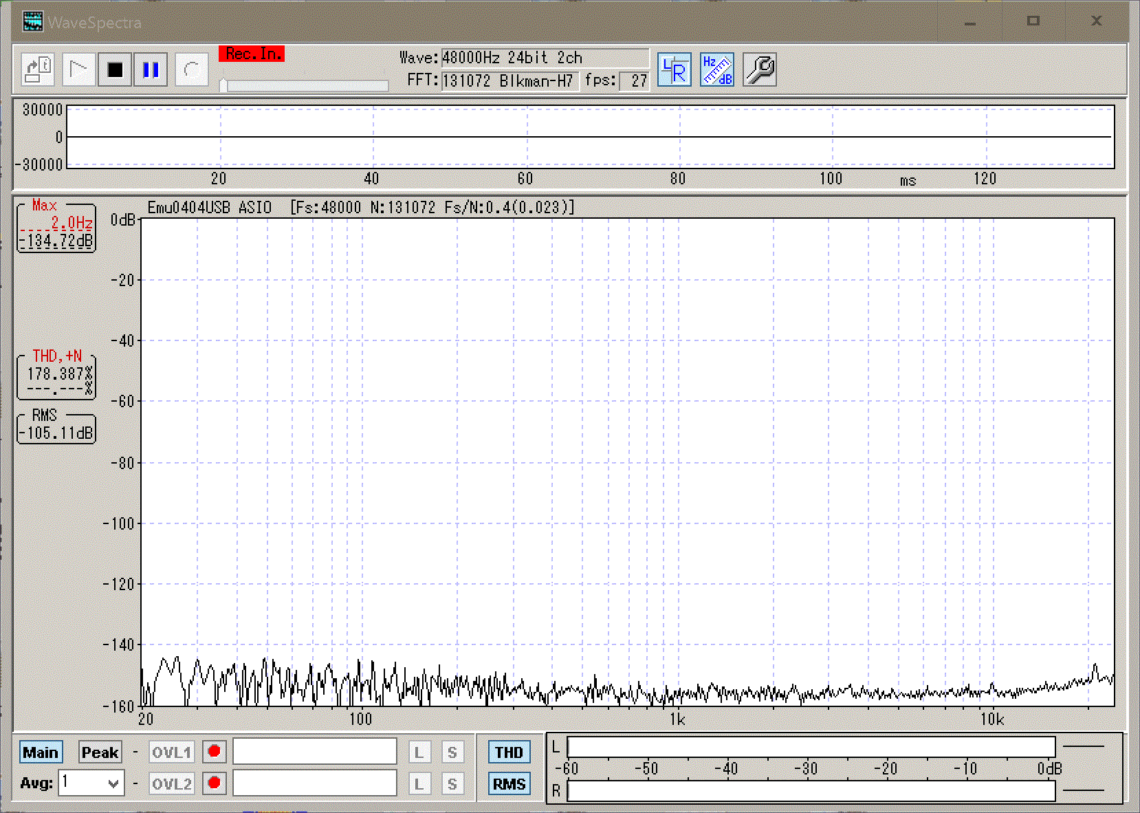Click the Emu0404USB ASIO device label

point(209,208)
